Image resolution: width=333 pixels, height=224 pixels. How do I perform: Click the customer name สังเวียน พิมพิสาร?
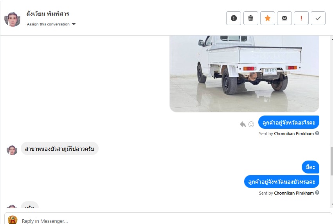pos(48,14)
